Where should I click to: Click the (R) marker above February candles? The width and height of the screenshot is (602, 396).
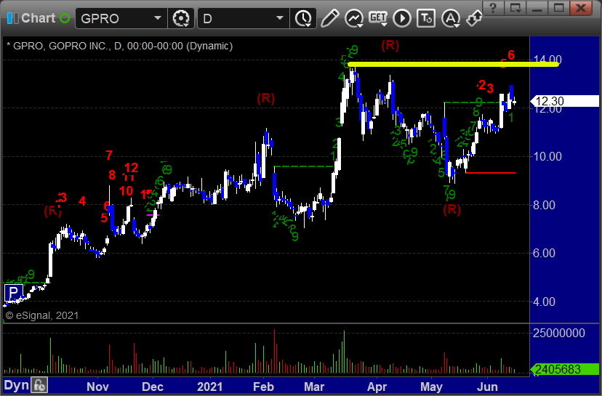(x=265, y=98)
